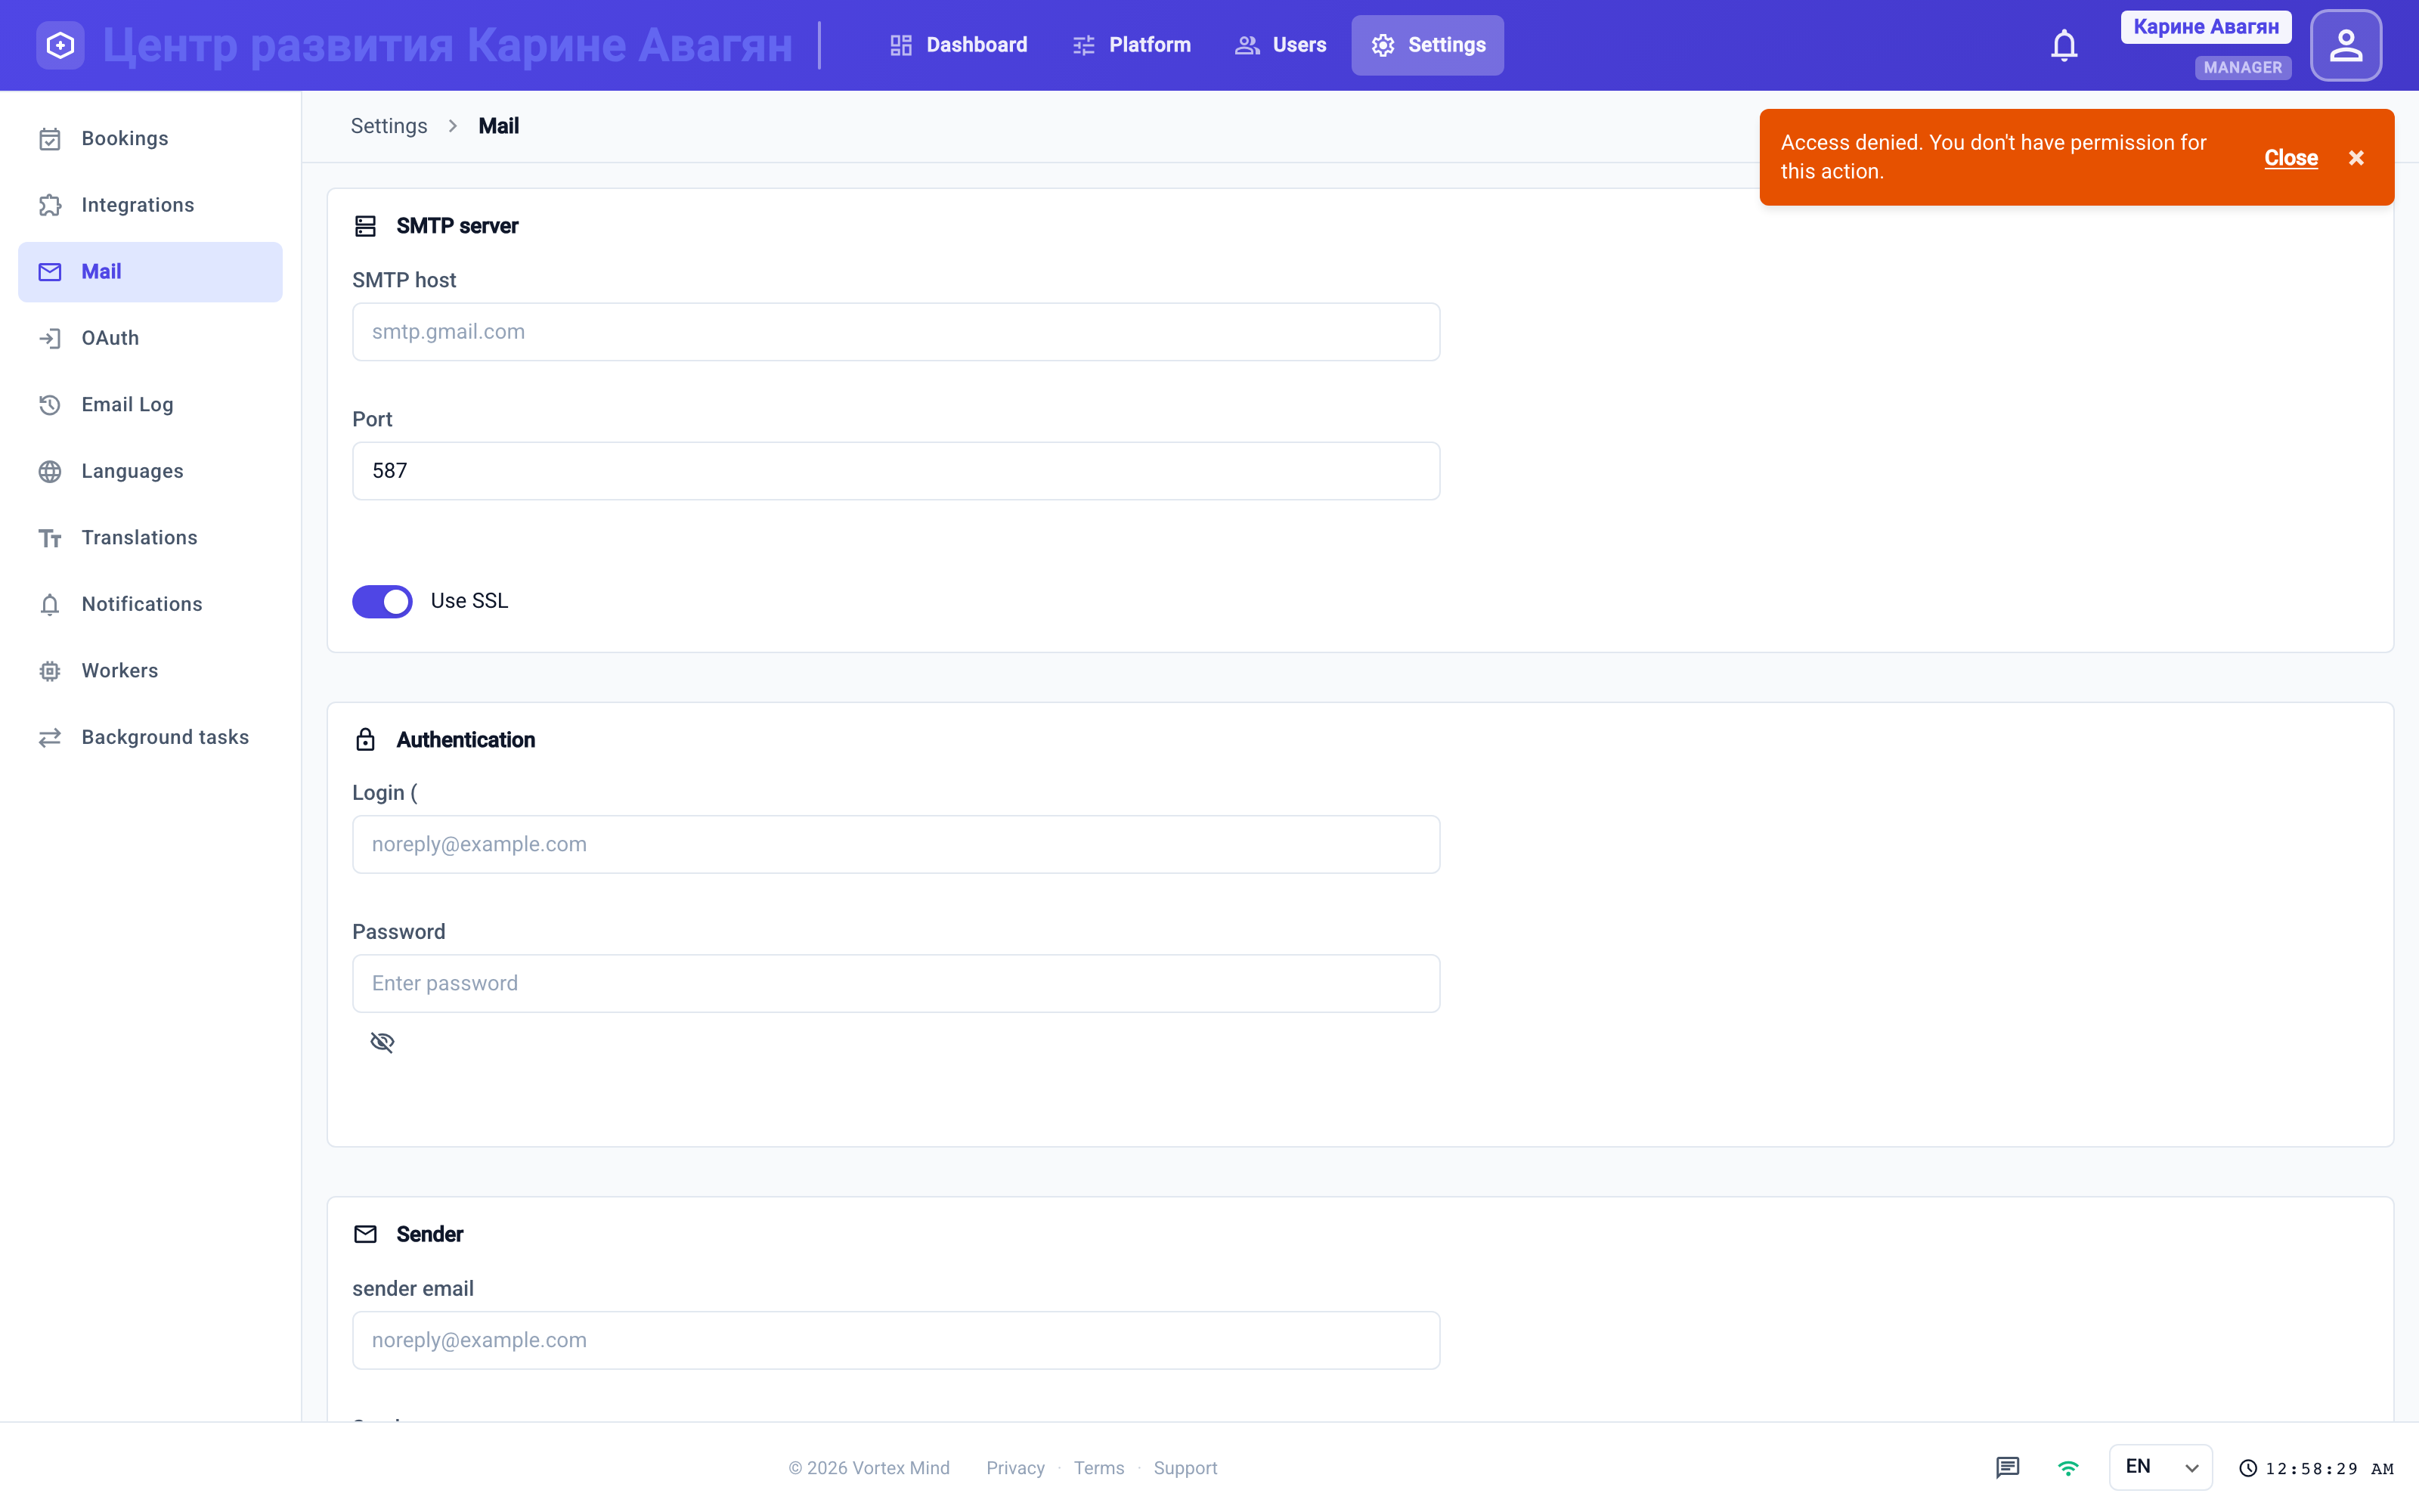Click the Центр развития Карине Авагян title
The image size is (2419, 1512).
pos(448,45)
